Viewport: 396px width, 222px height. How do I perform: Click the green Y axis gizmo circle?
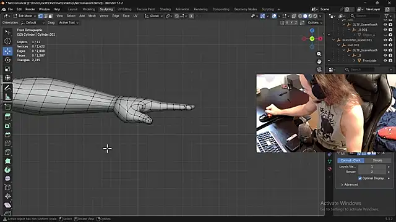[312, 39]
